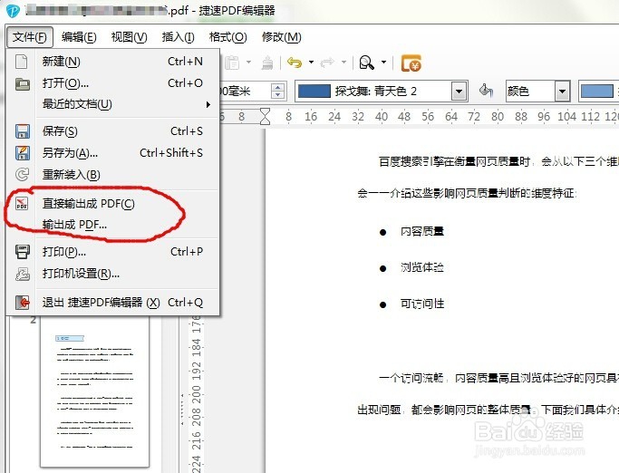Viewport: 619px width, 473px height.
Task: Click the hourglass tab marker on ruler
Action: tap(266, 117)
